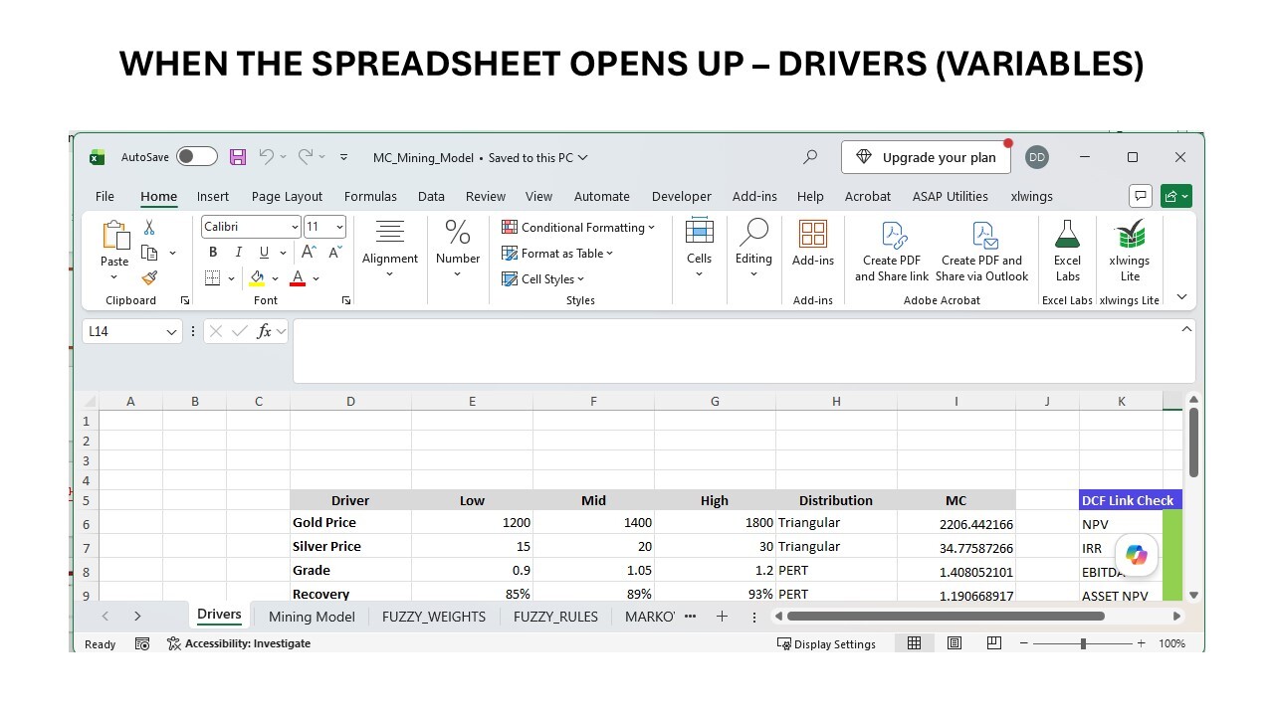
Task: Switch to Page Layout view in status bar
Action: (954, 643)
